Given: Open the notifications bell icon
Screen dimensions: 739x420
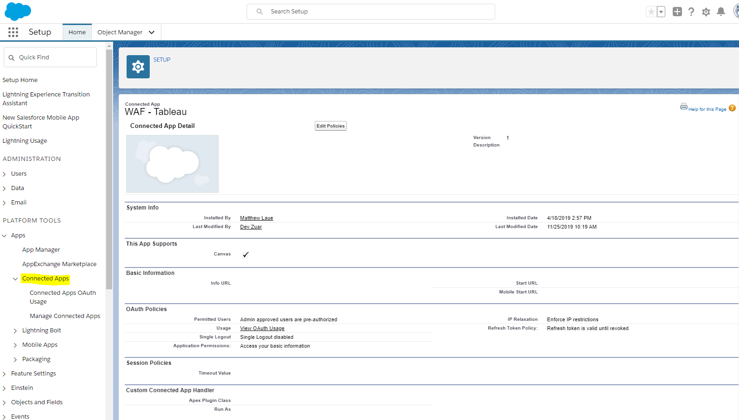Looking at the screenshot, I should (721, 12).
